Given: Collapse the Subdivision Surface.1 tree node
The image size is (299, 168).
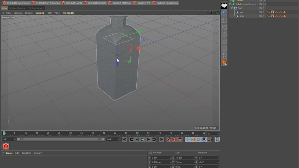Looking at the screenshot, I should click(230, 4).
